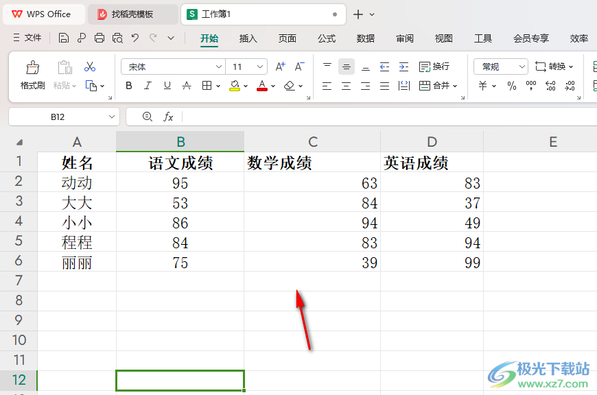Click into the formula bar input
The width and height of the screenshot is (597, 395).
point(390,117)
